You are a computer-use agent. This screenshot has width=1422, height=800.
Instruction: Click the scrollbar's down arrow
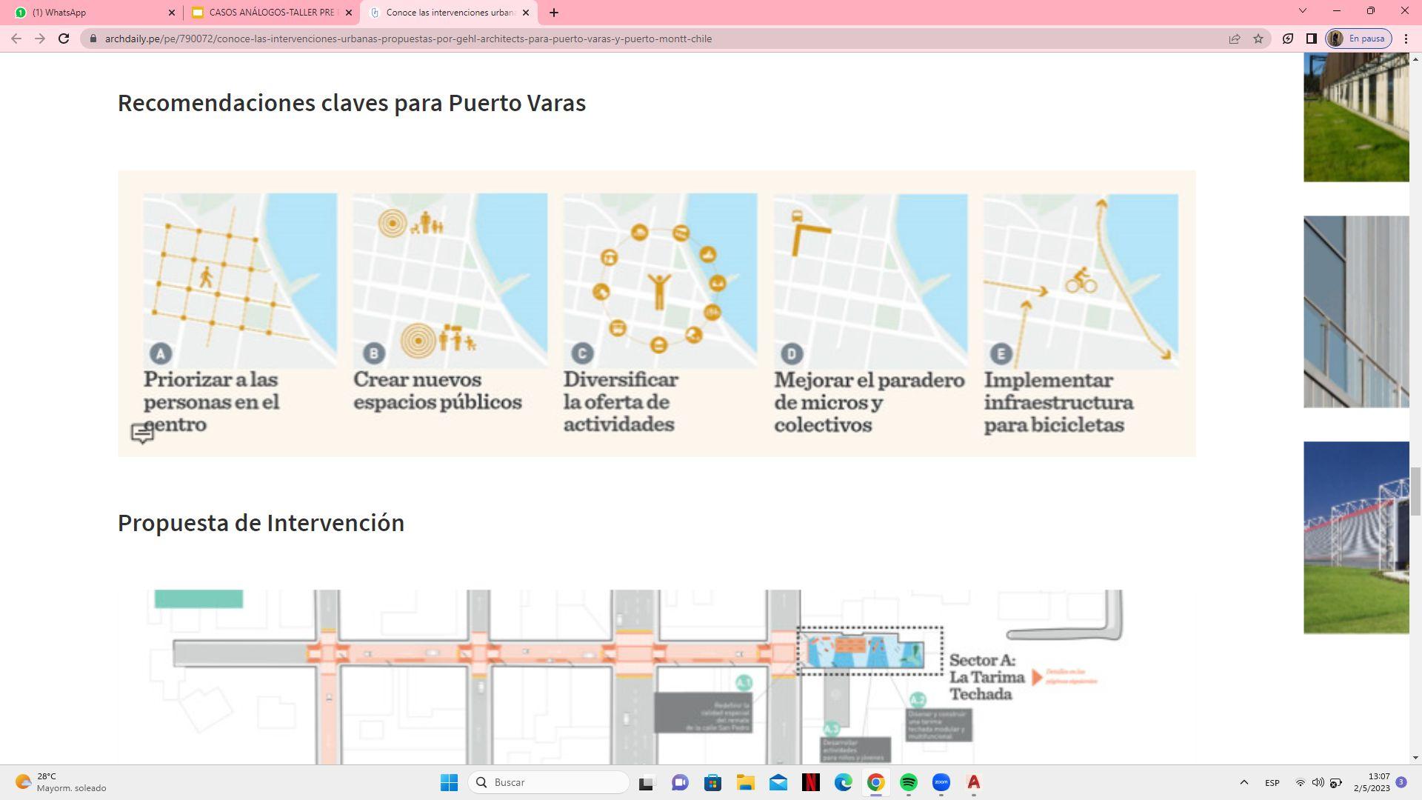click(x=1415, y=758)
